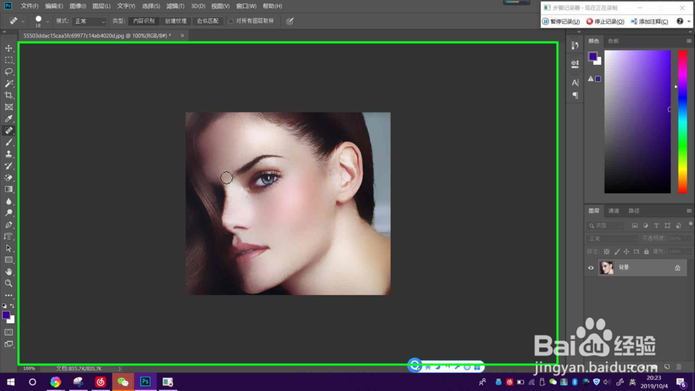Select the Lasso tool
695x391 pixels.
pos(8,72)
